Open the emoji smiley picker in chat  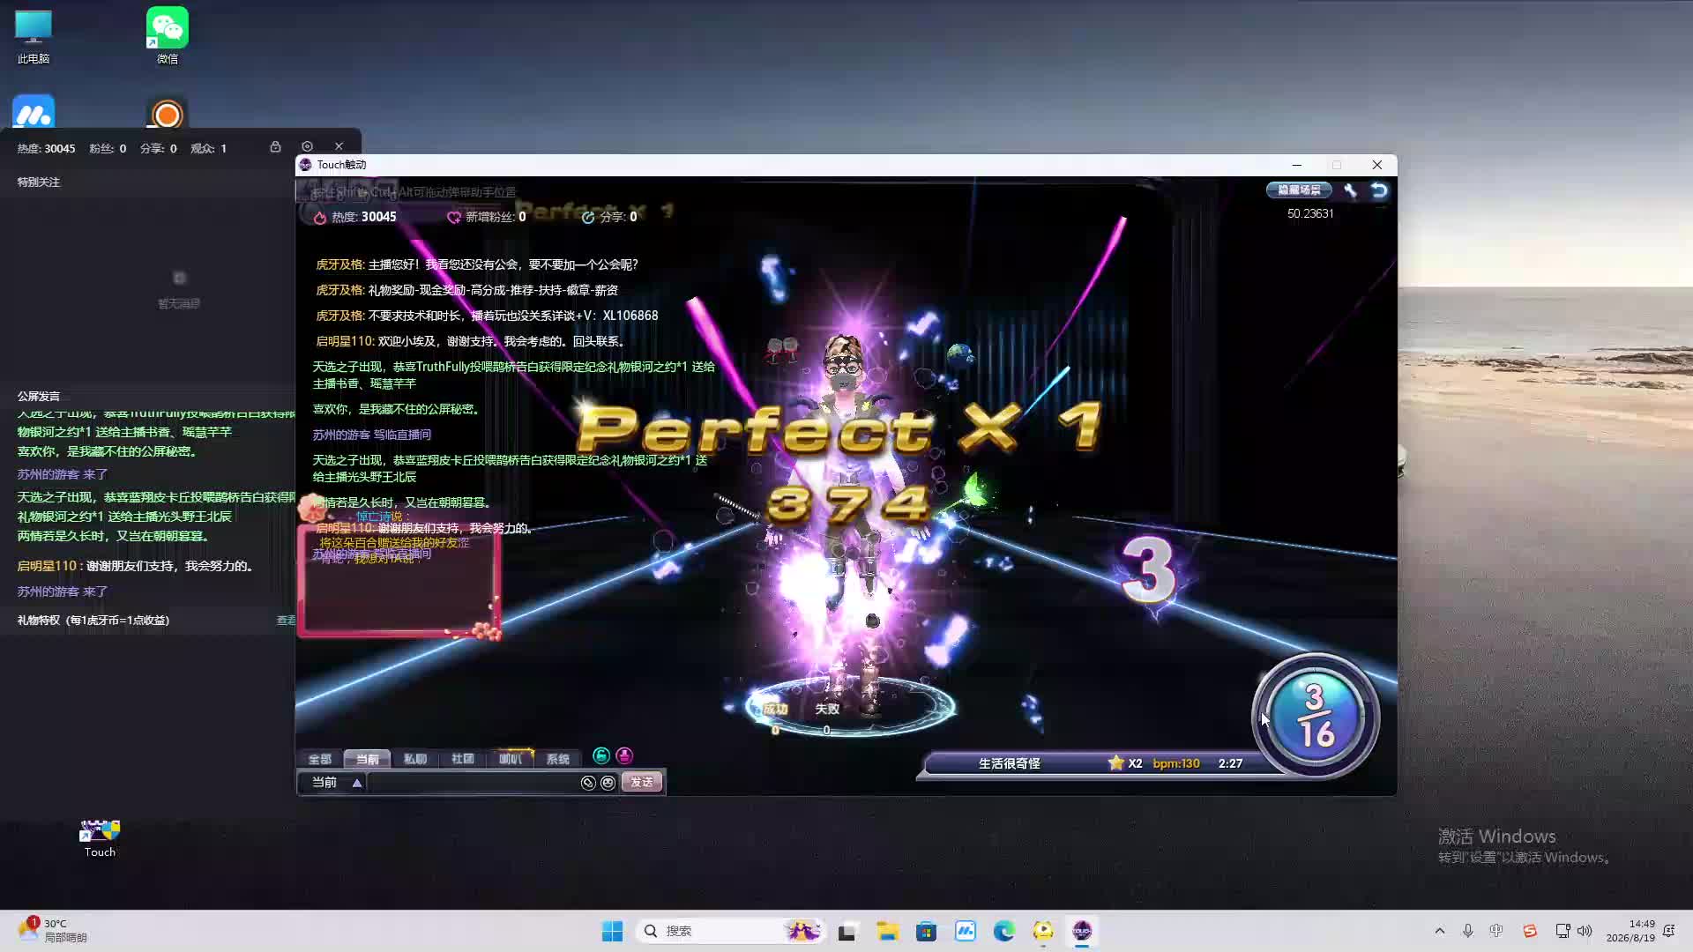[x=608, y=783]
